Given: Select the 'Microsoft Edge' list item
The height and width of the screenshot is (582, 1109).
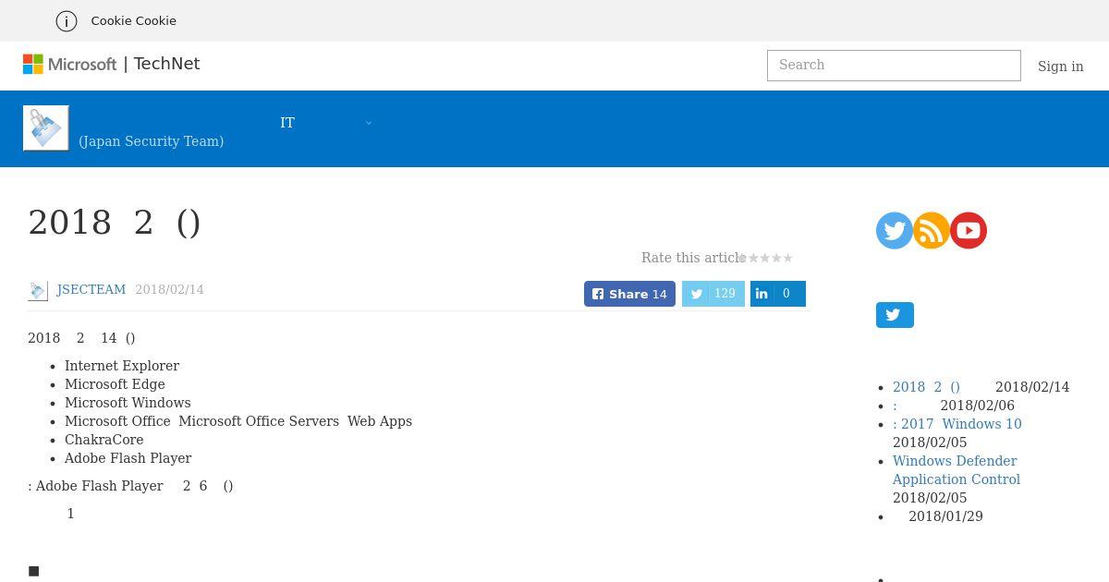Looking at the screenshot, I should click(115, 384).
